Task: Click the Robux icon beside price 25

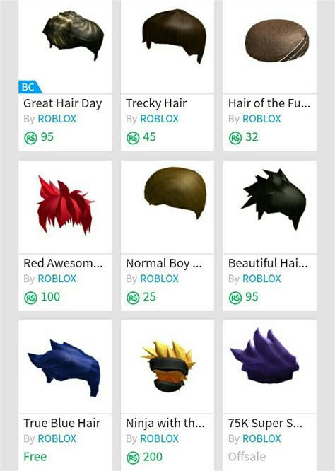Action: [133, 298]
